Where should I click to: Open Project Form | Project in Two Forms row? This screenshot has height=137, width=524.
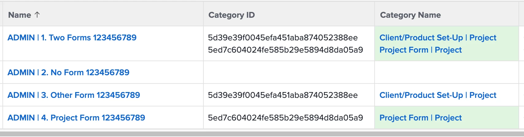pyautogui.click(x=420, y=50)
